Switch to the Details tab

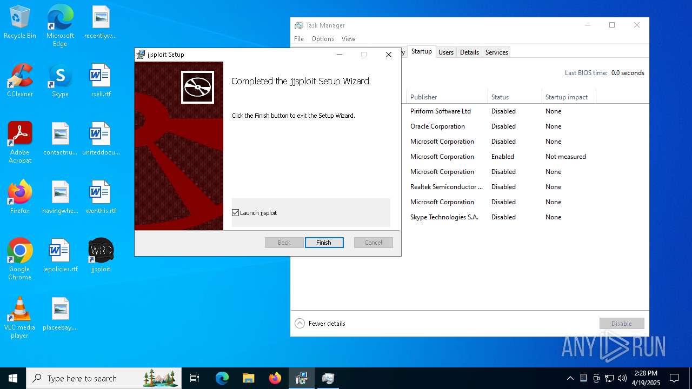(469, 52)
